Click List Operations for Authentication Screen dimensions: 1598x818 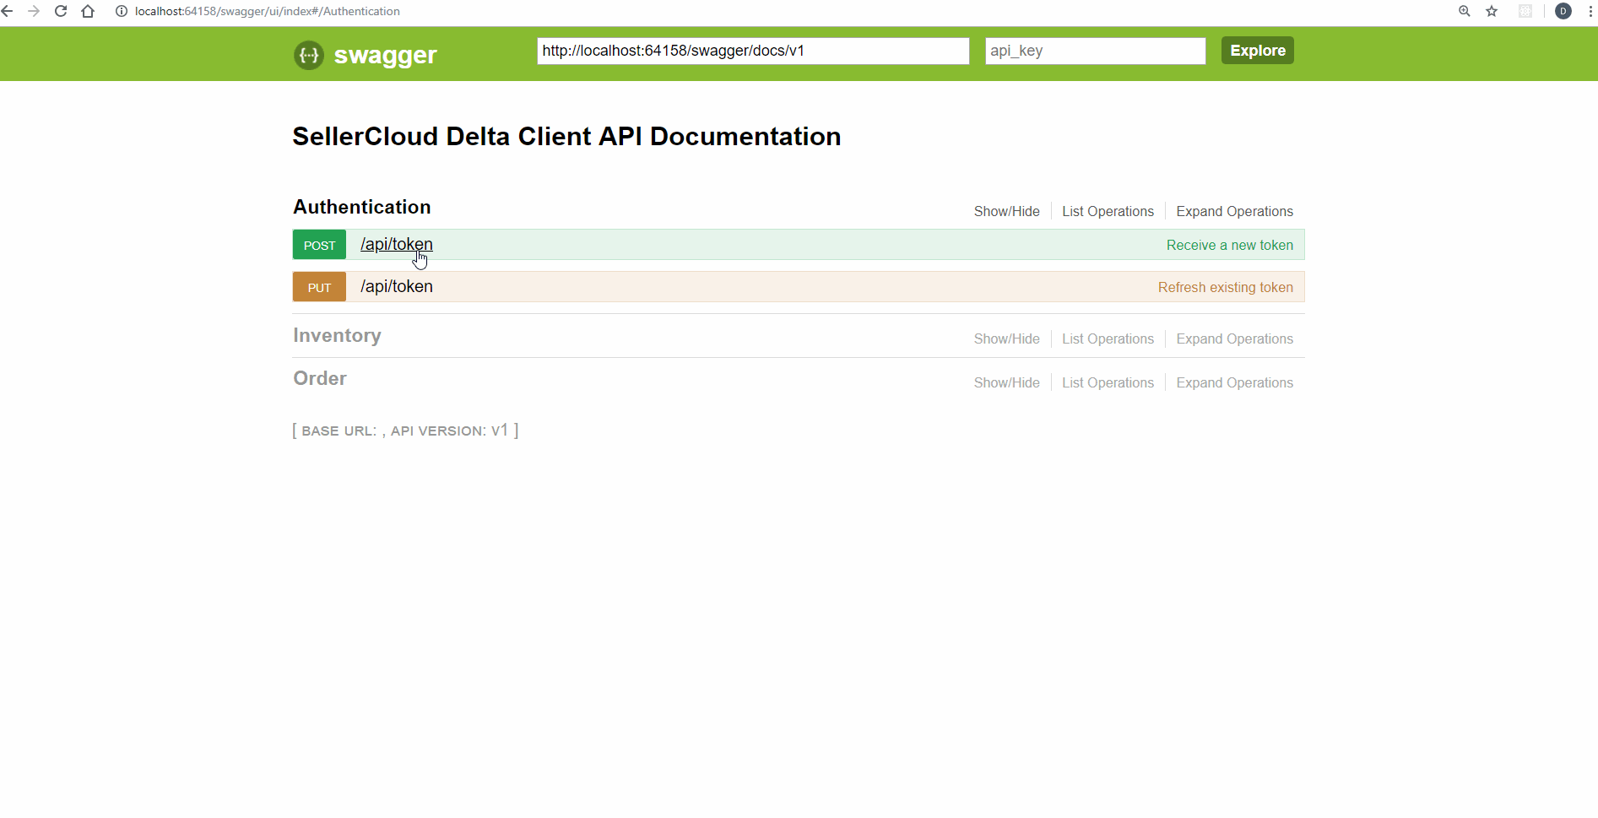tap(1108, 211)
